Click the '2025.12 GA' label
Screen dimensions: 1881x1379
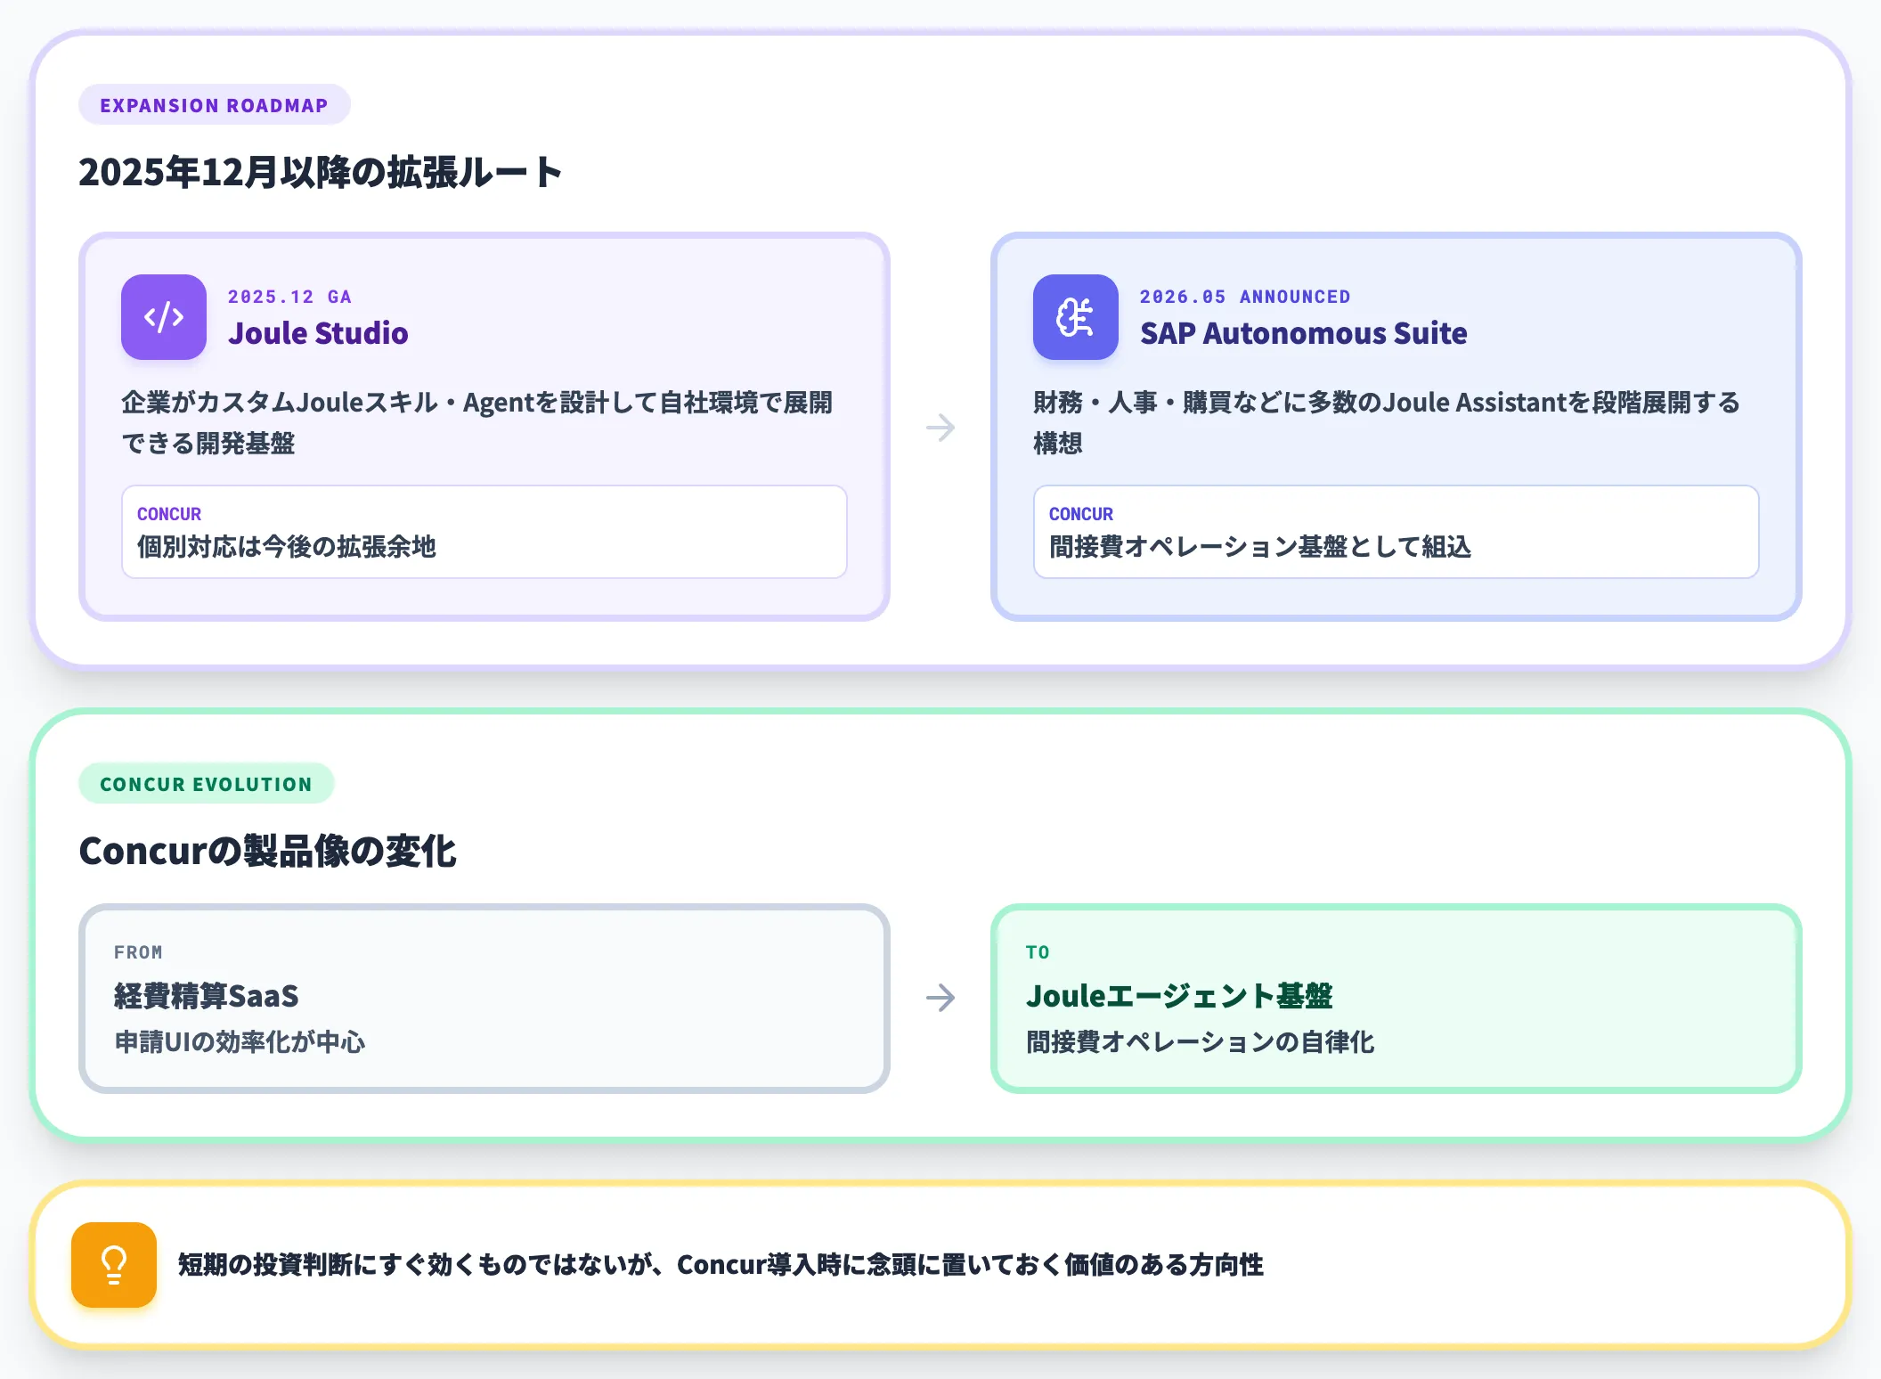click(x=289, y=297)
